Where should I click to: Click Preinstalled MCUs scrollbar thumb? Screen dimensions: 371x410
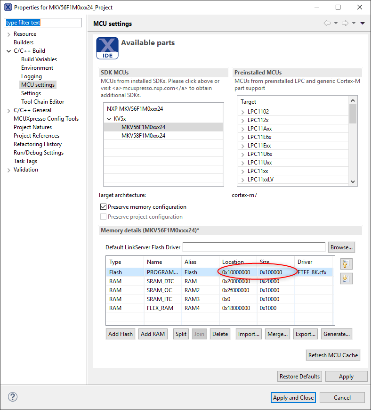pyautogui.click(x=353, y=114)
